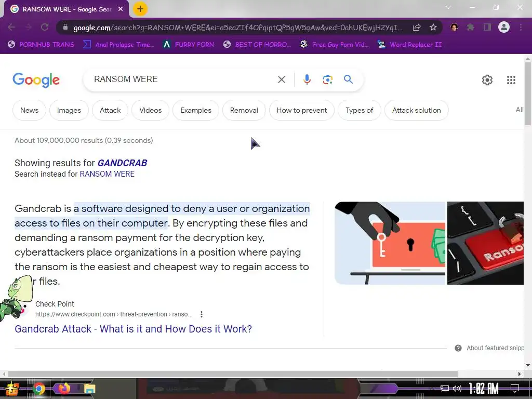This screenshot has width=532, height=399.
Task: Open Chrome from taskbar
Action: (x=38, y=389)
